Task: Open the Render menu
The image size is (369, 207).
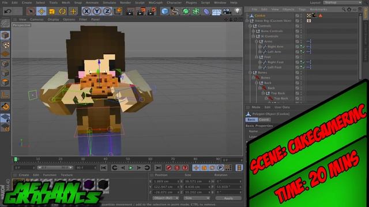Action: pyautogui.click(x=126, y=2)
